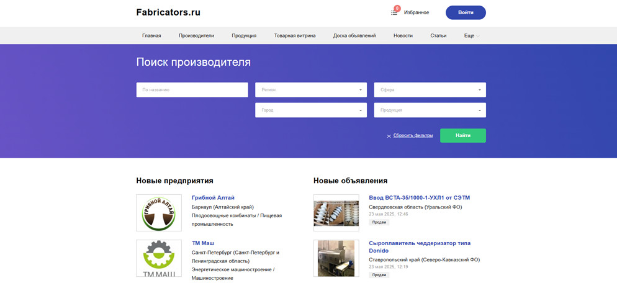Go to Главная menu item
The image size is (617, 283).
pos(151,35)
